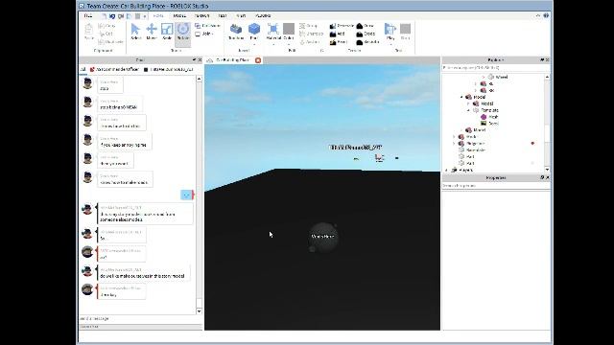614x345 pixels.
Task: Select the terrain Erode tool
Action: [x=366, y=34]
